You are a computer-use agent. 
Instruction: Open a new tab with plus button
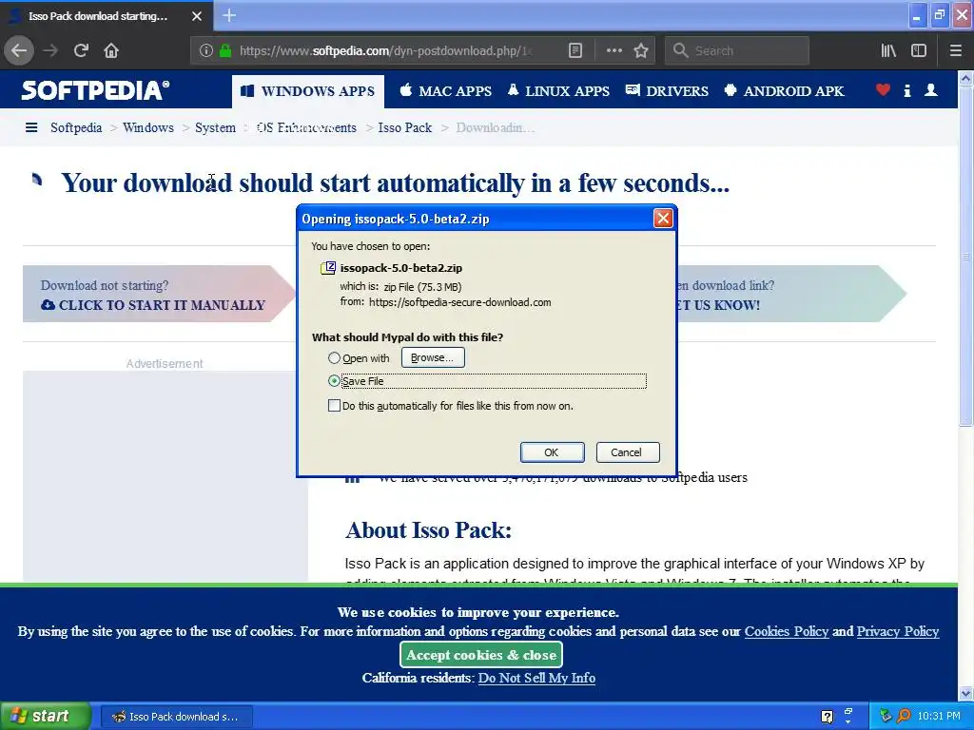[229, 15]
